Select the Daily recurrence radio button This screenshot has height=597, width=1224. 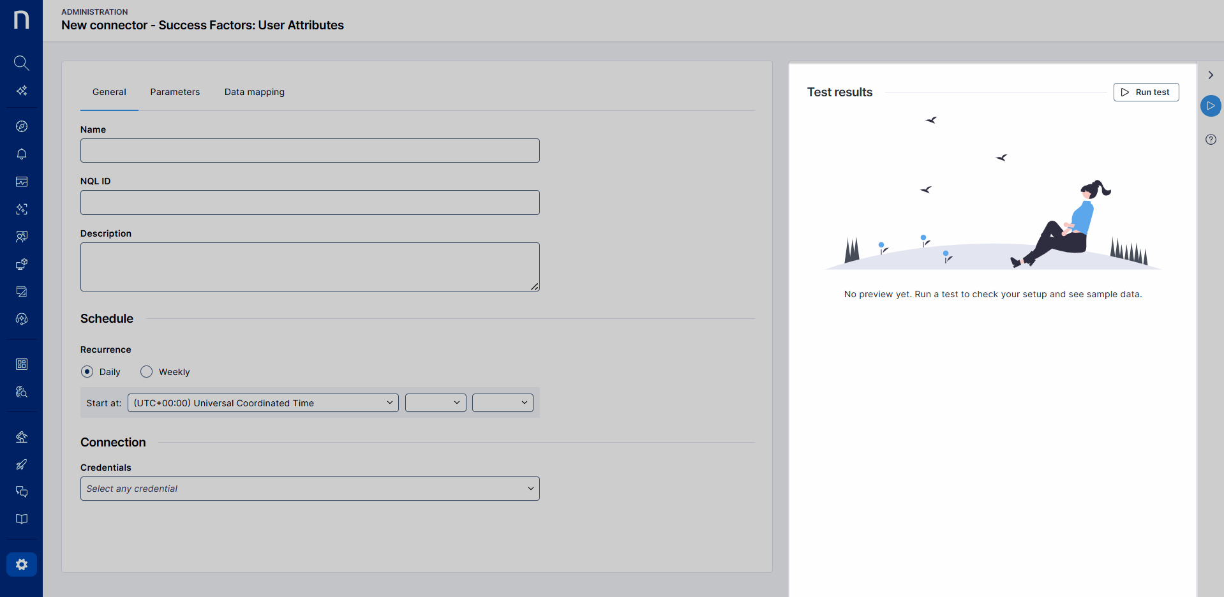tap(87, 372)
